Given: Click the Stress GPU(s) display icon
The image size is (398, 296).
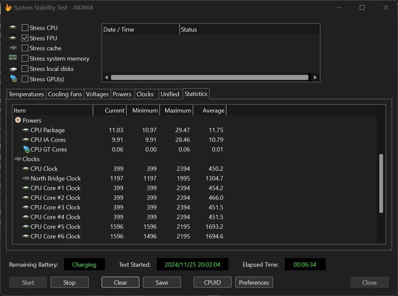Looking at the screenshot, I should click(13, 79).
